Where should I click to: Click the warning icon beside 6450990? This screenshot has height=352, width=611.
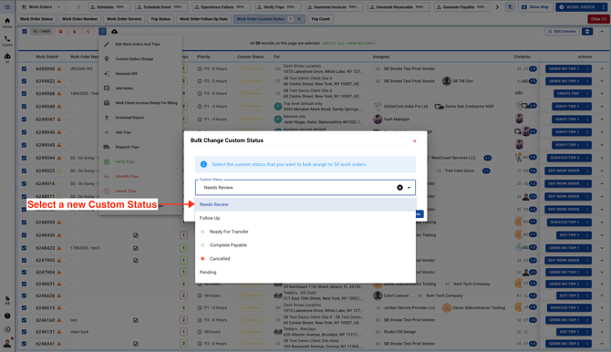tap(59, 68)
